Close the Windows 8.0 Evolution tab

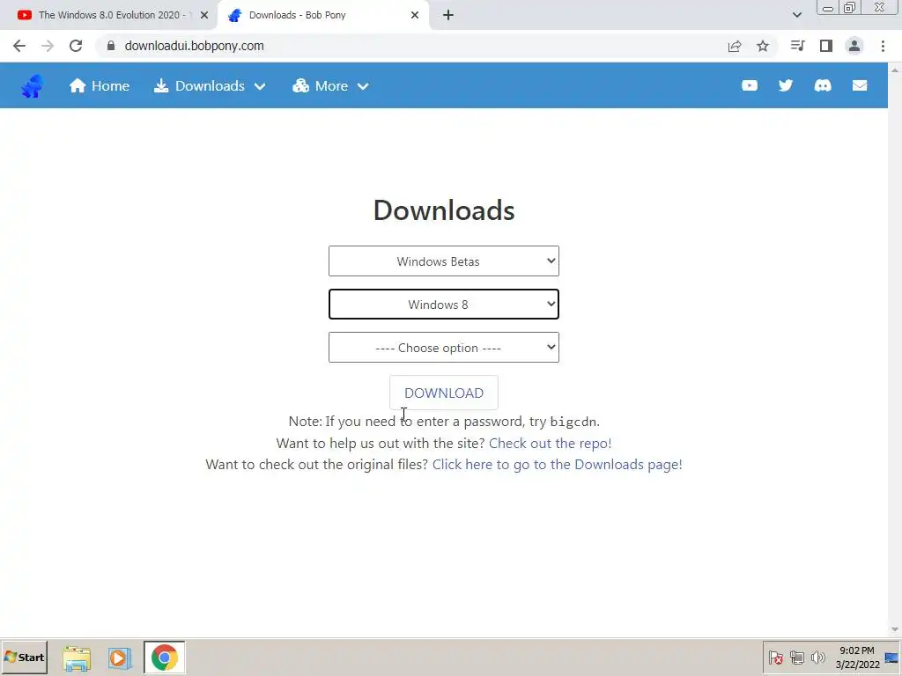204,15
